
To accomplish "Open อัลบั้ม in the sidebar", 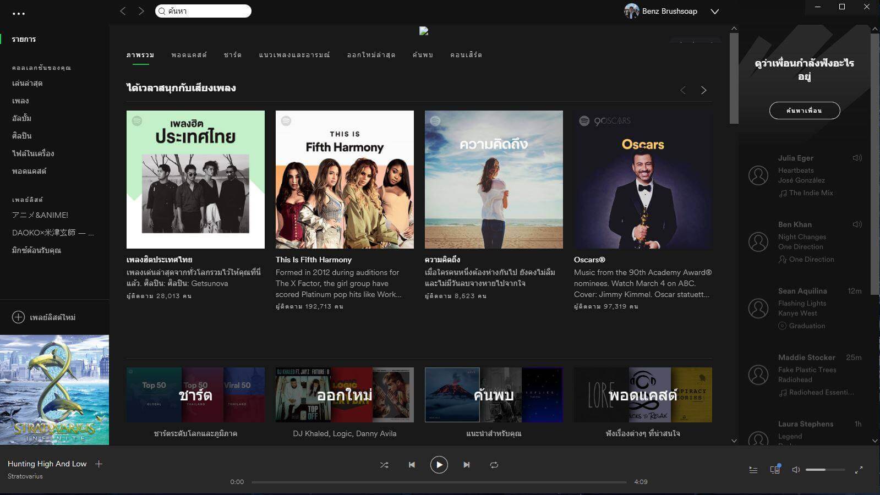I will click(22, 118).
